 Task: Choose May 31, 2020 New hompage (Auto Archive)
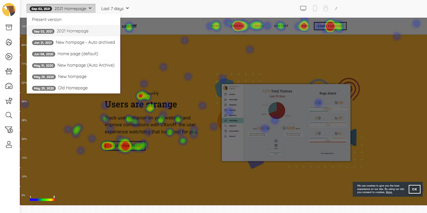(73, 65)
